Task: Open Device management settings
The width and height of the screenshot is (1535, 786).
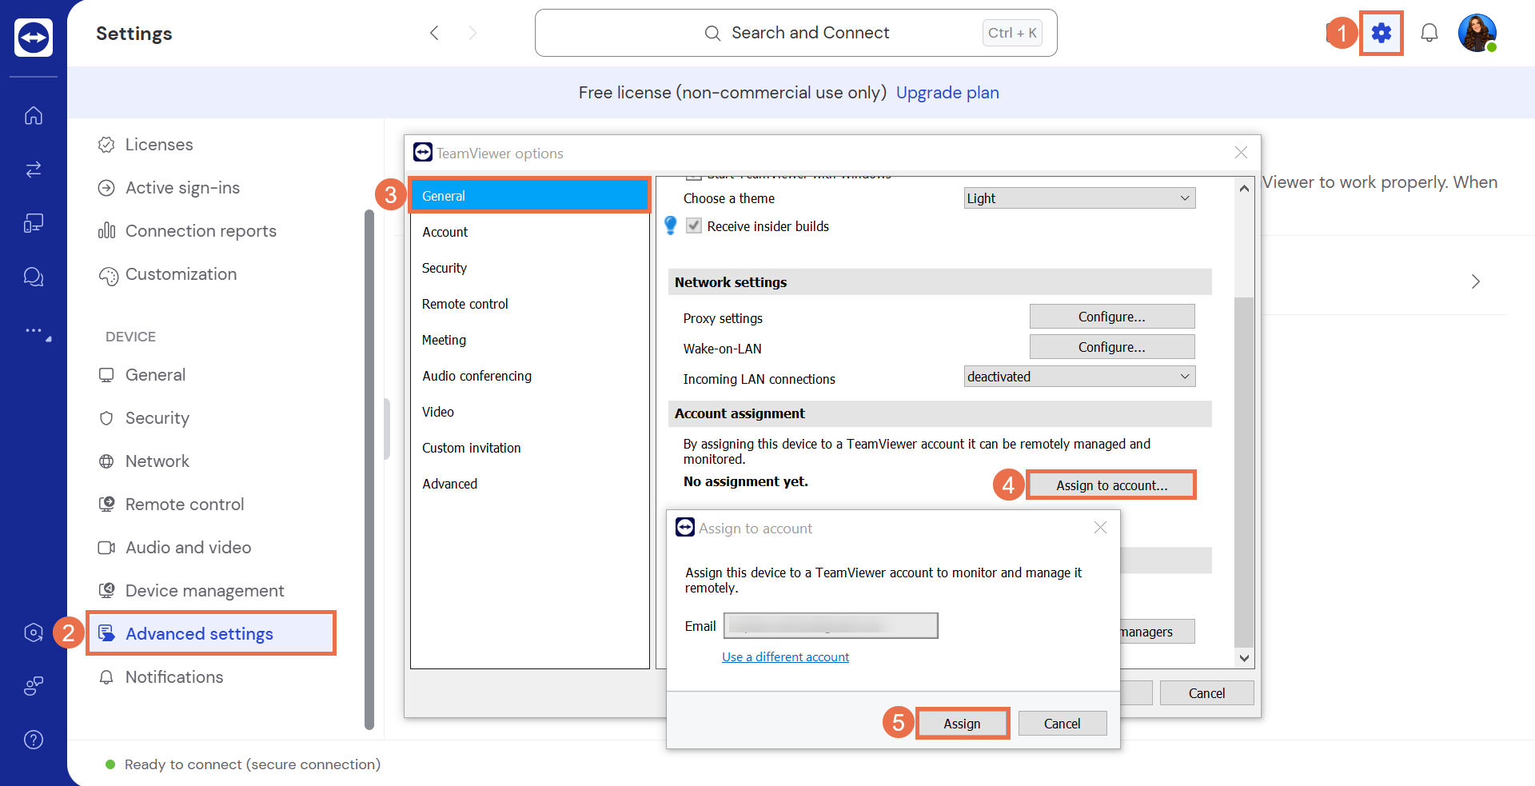Action: [x=205, y=591]
